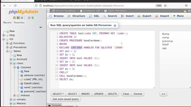Screen dimensions: 191x107
Task: Format the SQL query
Action: (138, 94)
